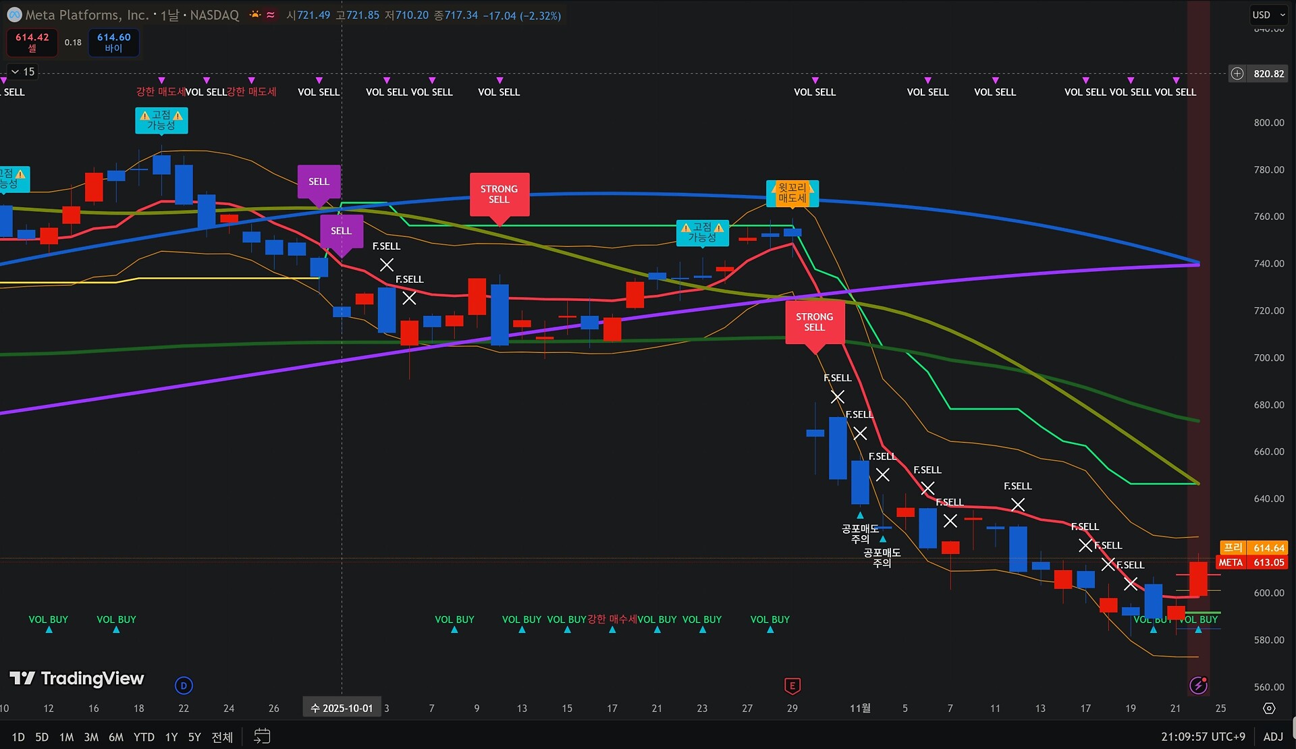Viewport: 1296px width, 749px height.
Task: Click the market status sun icon
Action: pyautogui.click(x=255, y=15)
